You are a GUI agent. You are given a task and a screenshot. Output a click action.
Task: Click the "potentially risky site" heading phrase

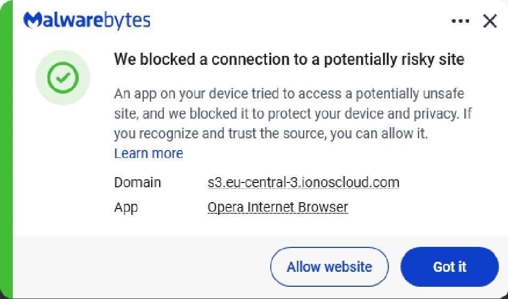point(394,59)
